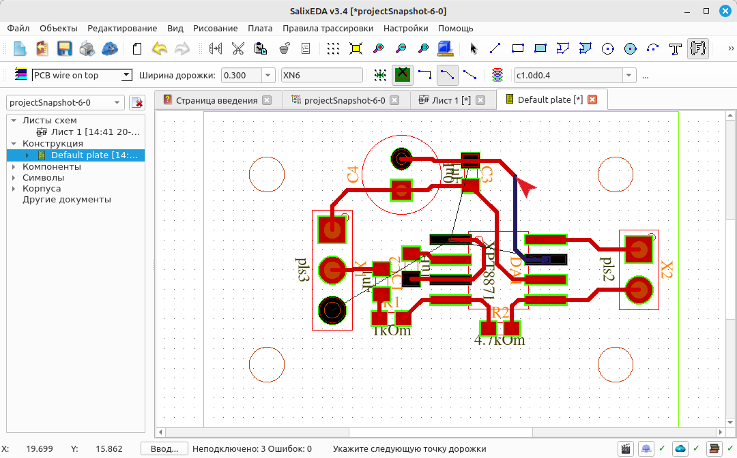
Task: Close the Default plate [*] tab
Action: click(x=592, y=100)
